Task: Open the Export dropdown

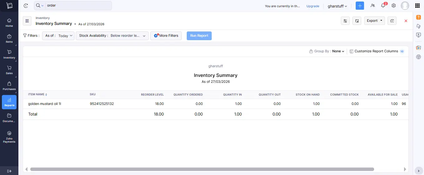Action: click(374, 21)
